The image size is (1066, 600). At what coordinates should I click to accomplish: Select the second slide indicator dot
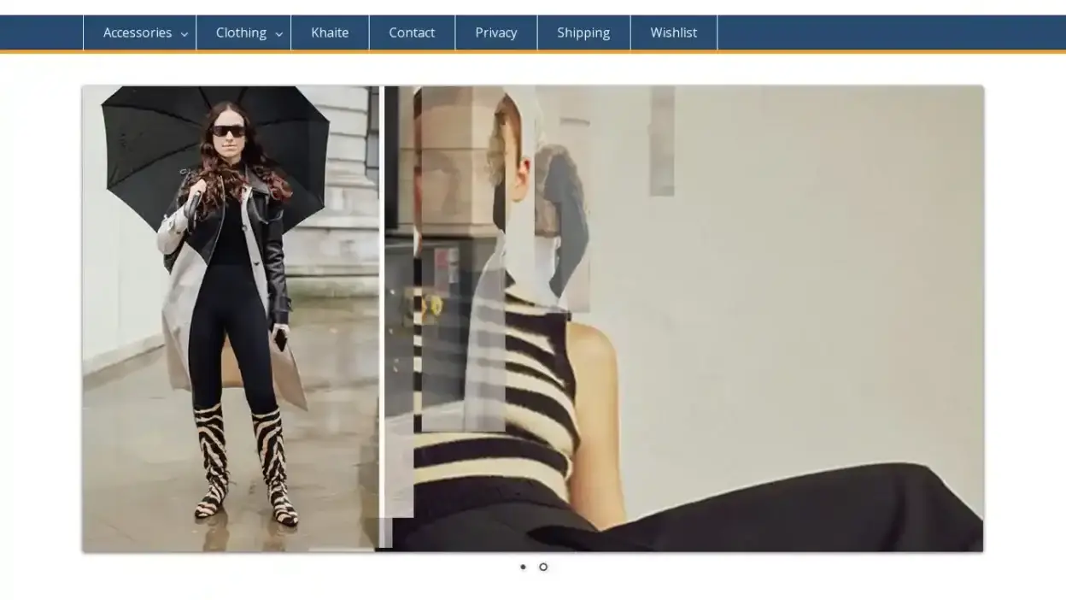tap(543, 567)
